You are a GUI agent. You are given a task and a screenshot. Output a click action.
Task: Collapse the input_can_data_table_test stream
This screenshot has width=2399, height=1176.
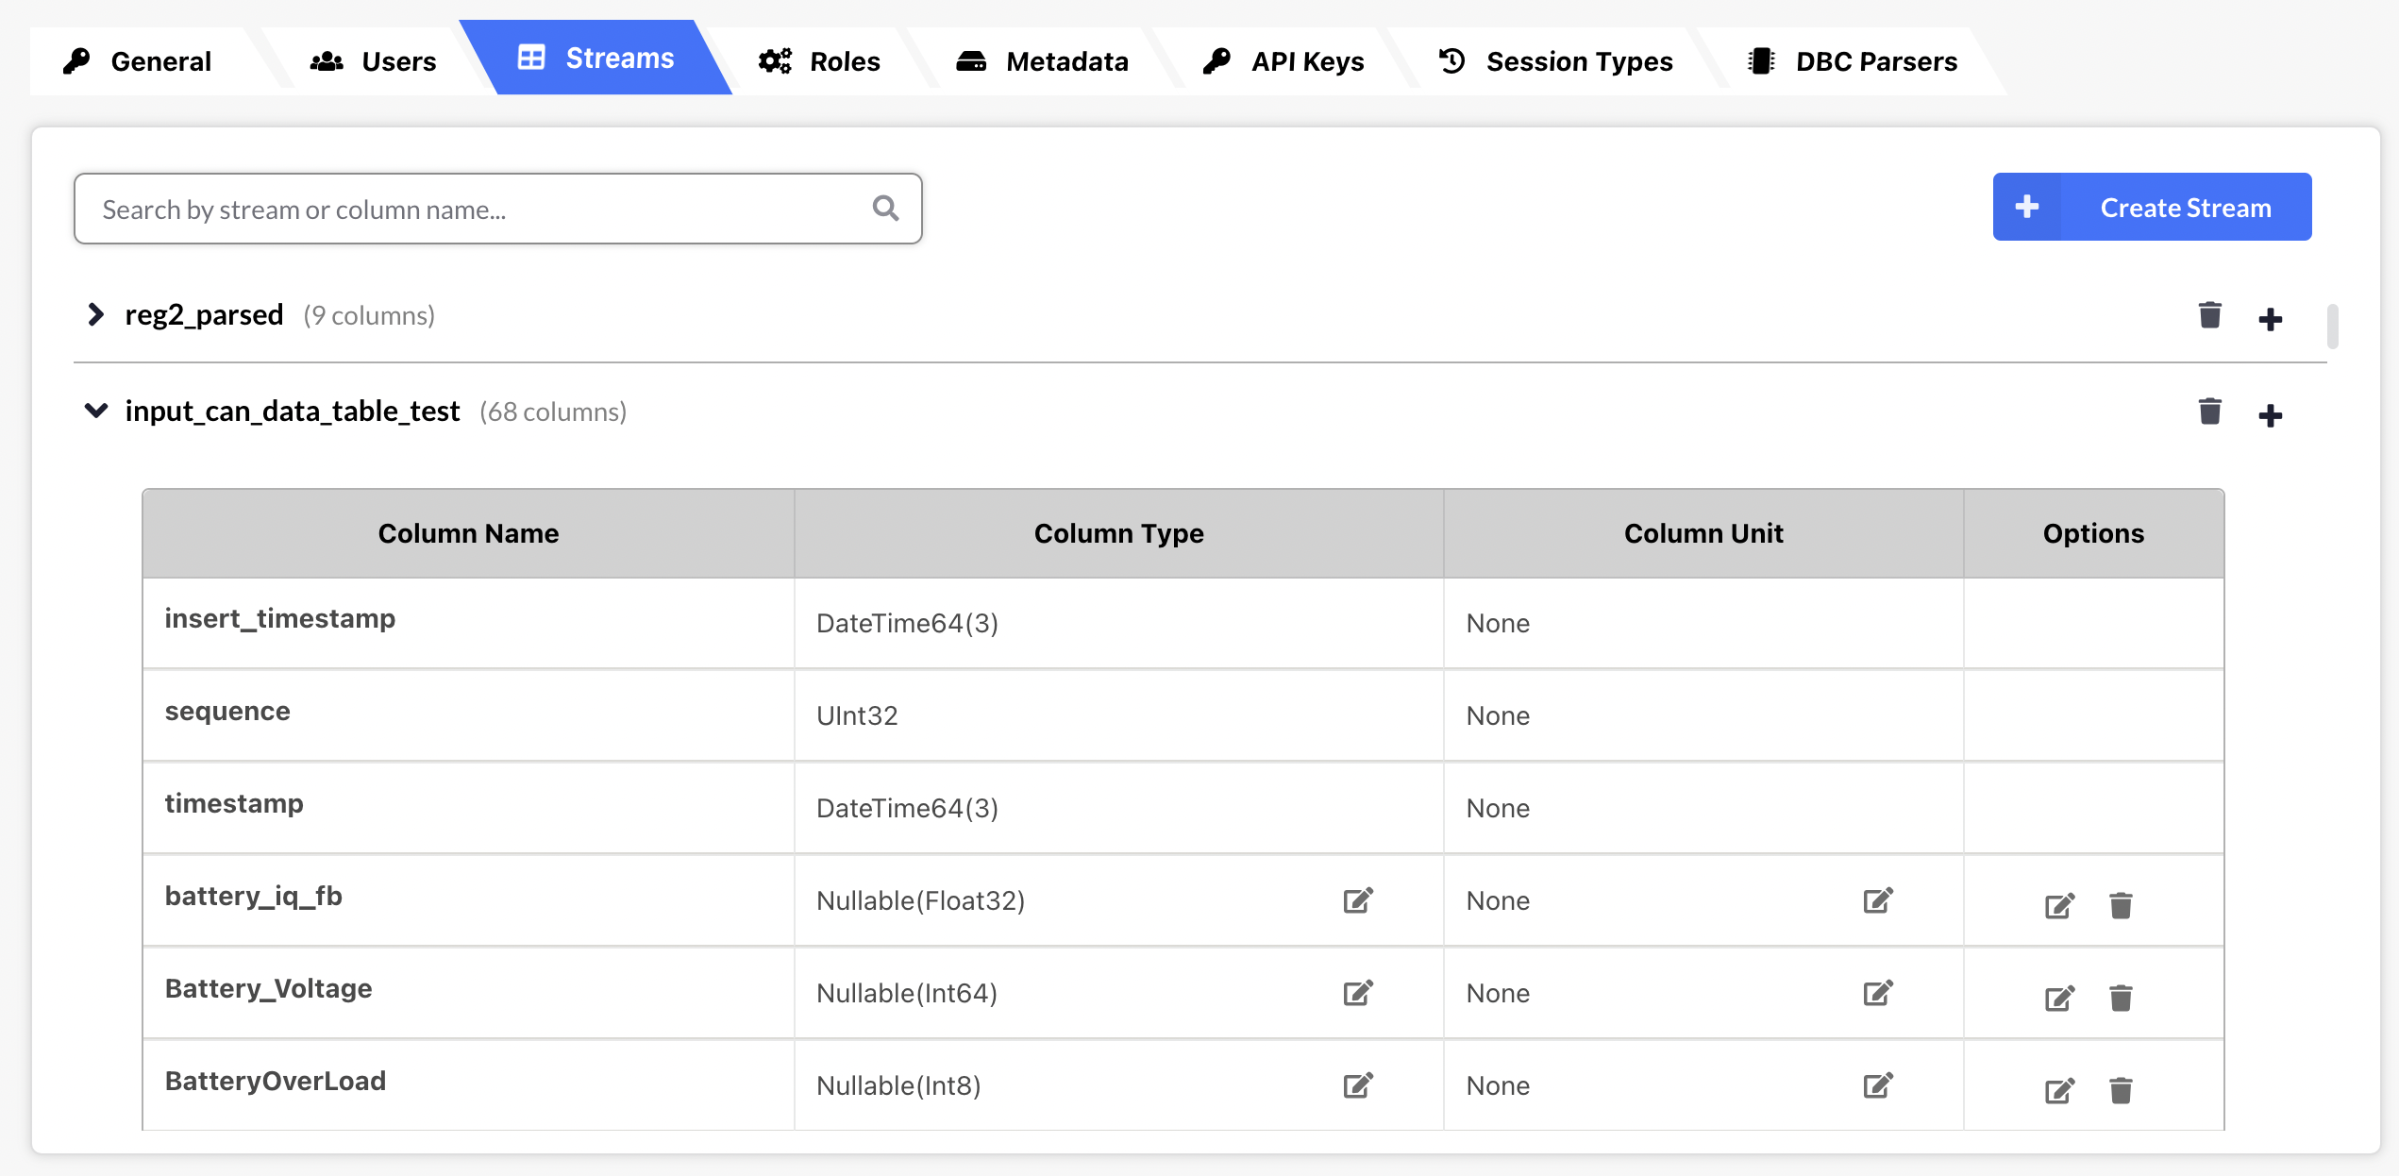tap(95, 411)
